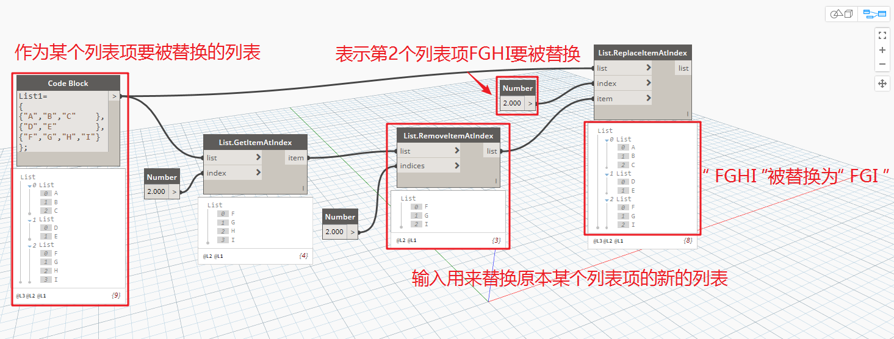Collapse '0 List' in ReplaceItemAtIndex preview
Screen dimensions: 894x339
(x=607, y=140)
